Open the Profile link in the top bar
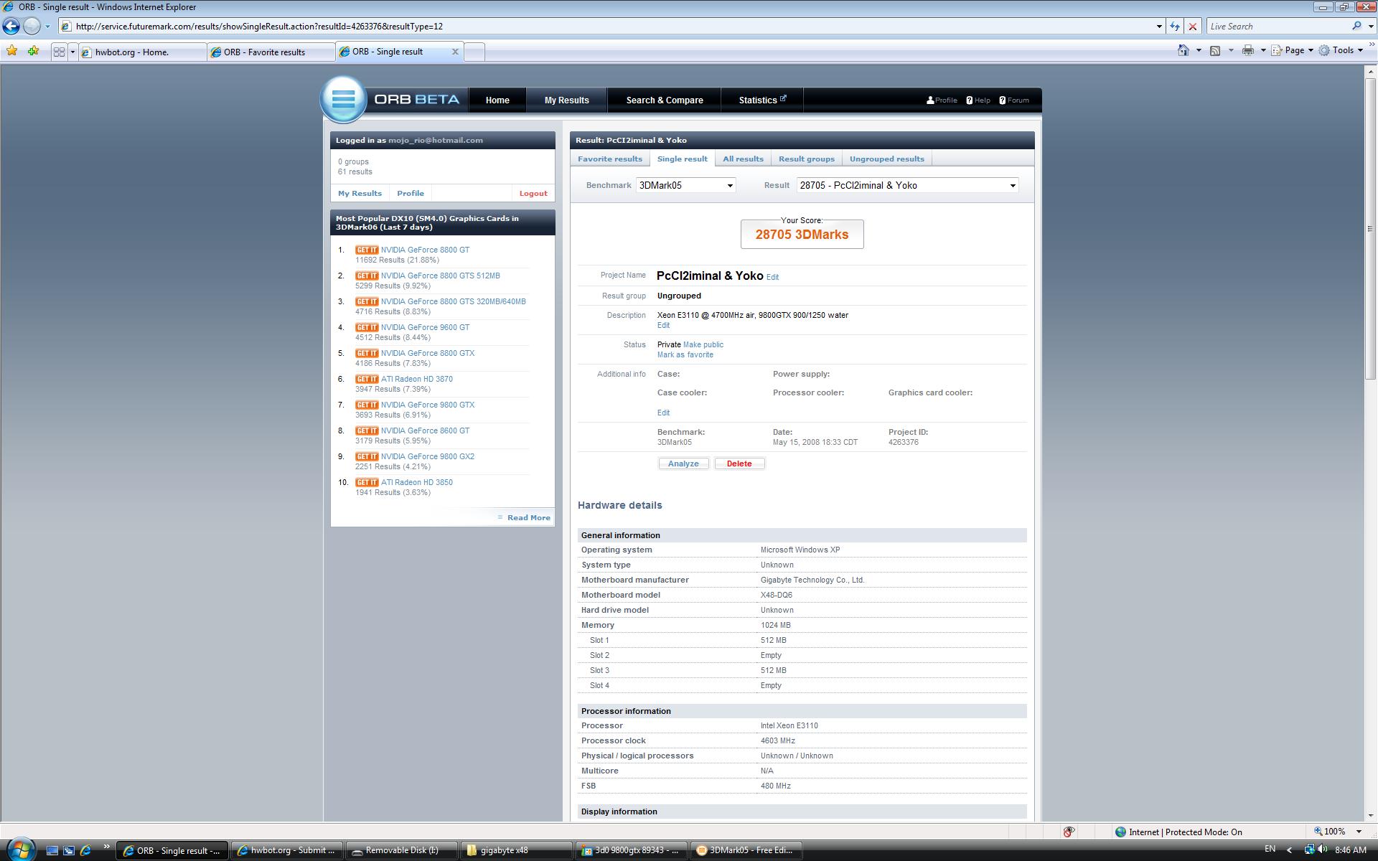 [x=942, y=100]
